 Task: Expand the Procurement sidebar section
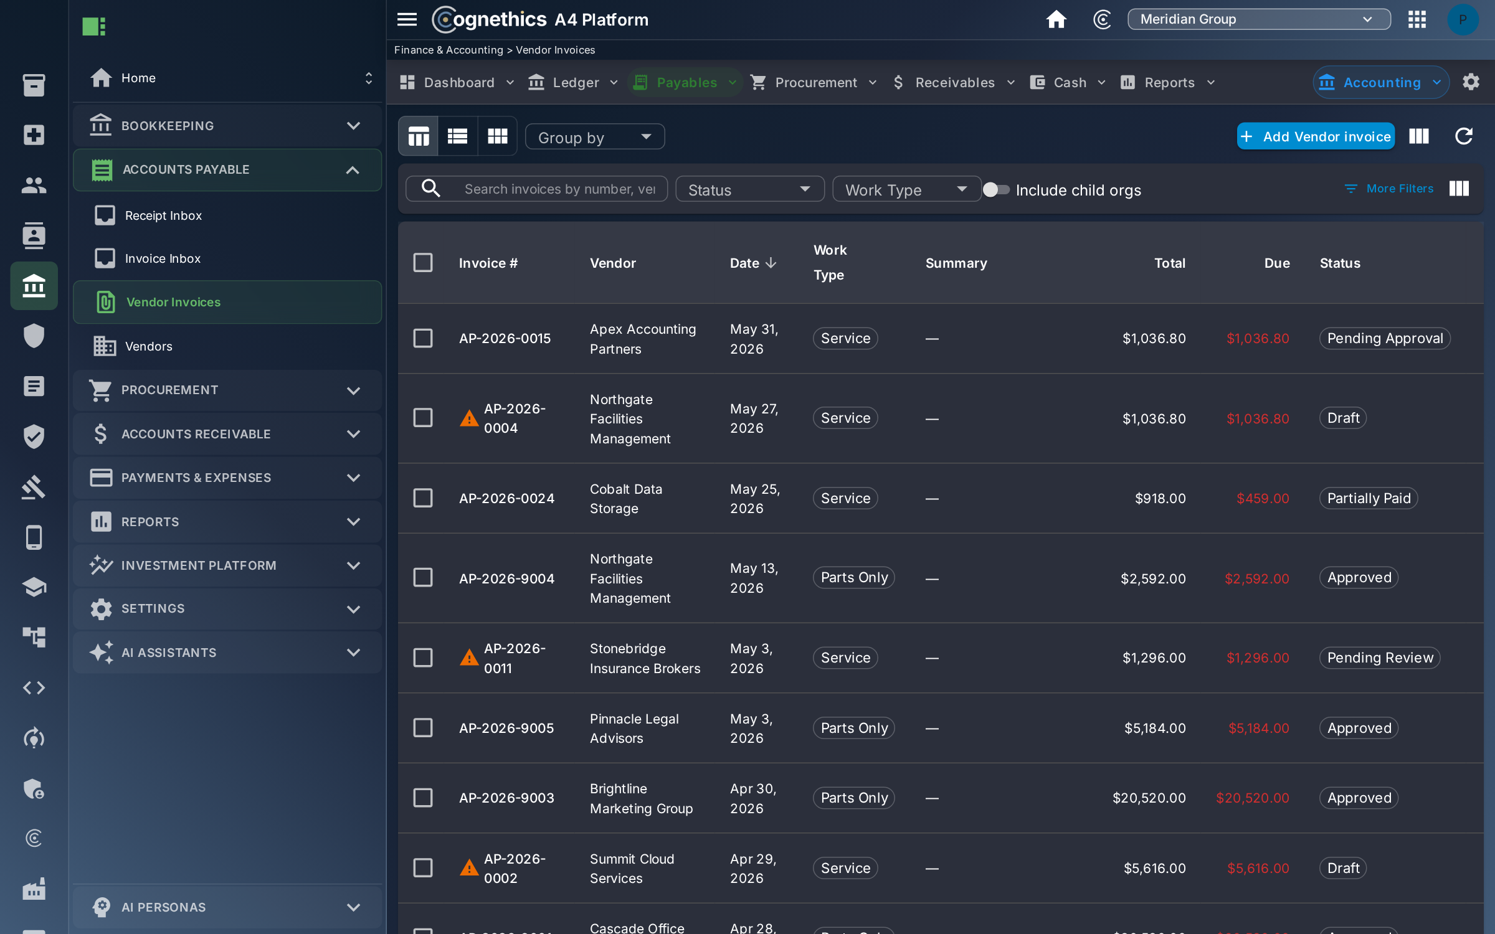tap(227, 390)
